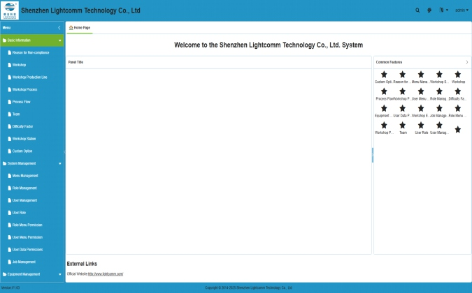Open the Team star shortcut
The width and height of the screenshot is (472, 293).
pos(402,128)
